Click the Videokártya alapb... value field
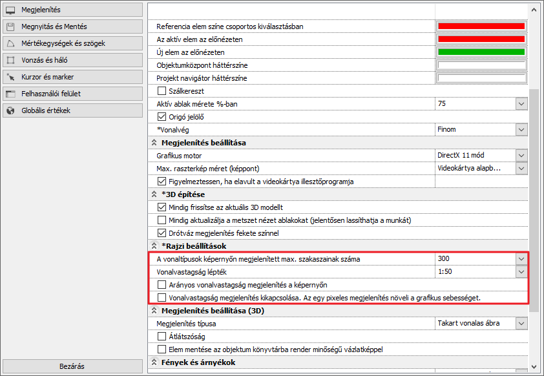The width and height of the screenshot is (544, 376). click(x=476, y=169)
